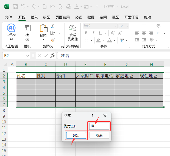Toggle Underline formatting

click(101, 33)
